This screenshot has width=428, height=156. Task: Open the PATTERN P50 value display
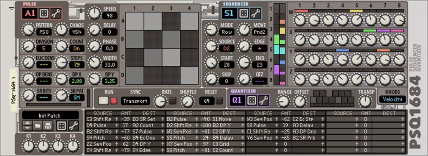pyautogui.click(x=43, y=32)
